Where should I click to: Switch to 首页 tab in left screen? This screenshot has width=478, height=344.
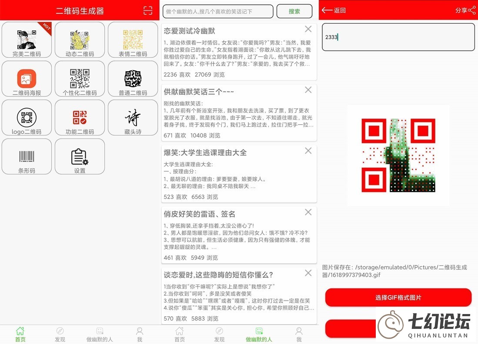pos(20,334)
